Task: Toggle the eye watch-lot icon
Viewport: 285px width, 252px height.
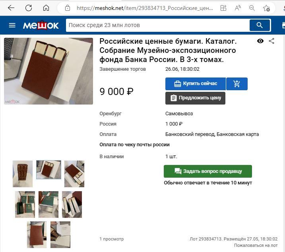Action: tap(260, 41)
